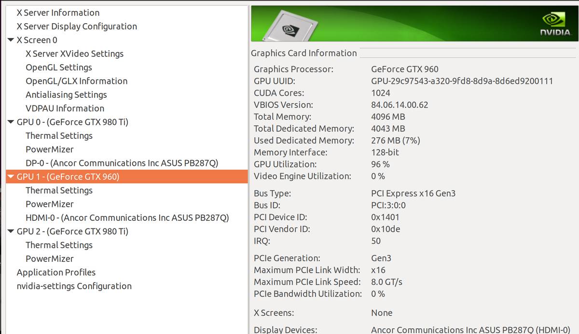579x334 pixels.
Task: Show OpenGL/GLX Information
Action: click(x=76, y=81)
